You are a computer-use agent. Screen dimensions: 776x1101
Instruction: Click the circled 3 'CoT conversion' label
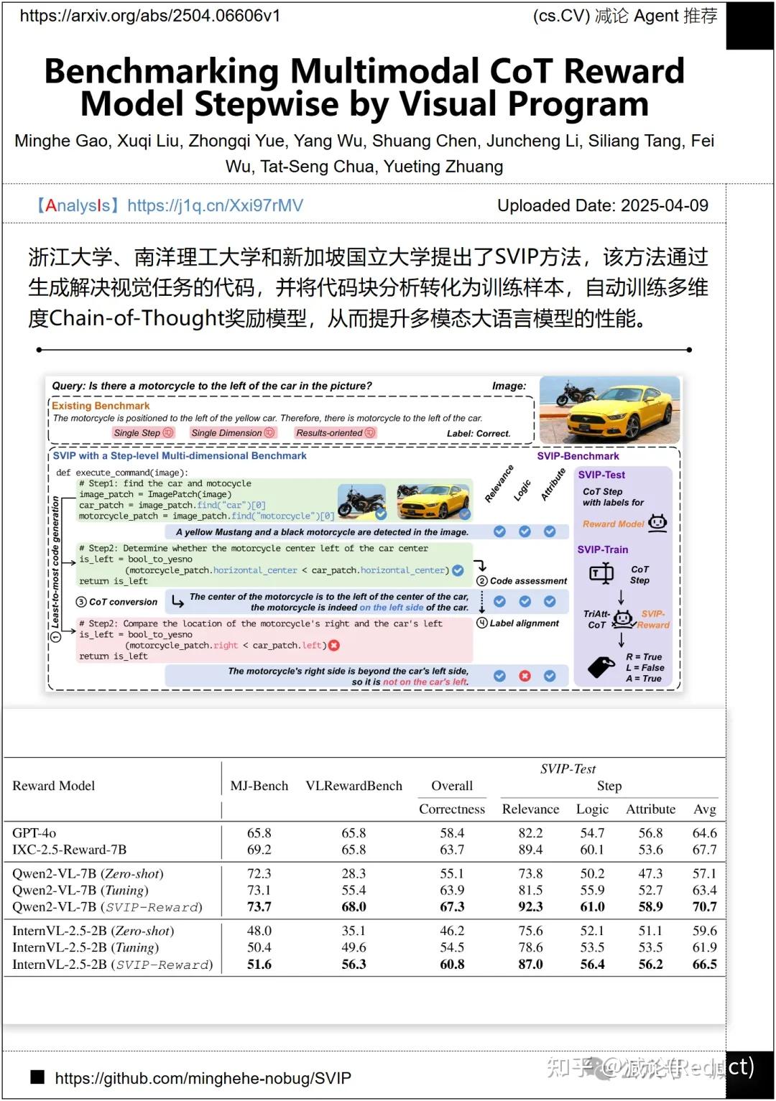(116, 602)
